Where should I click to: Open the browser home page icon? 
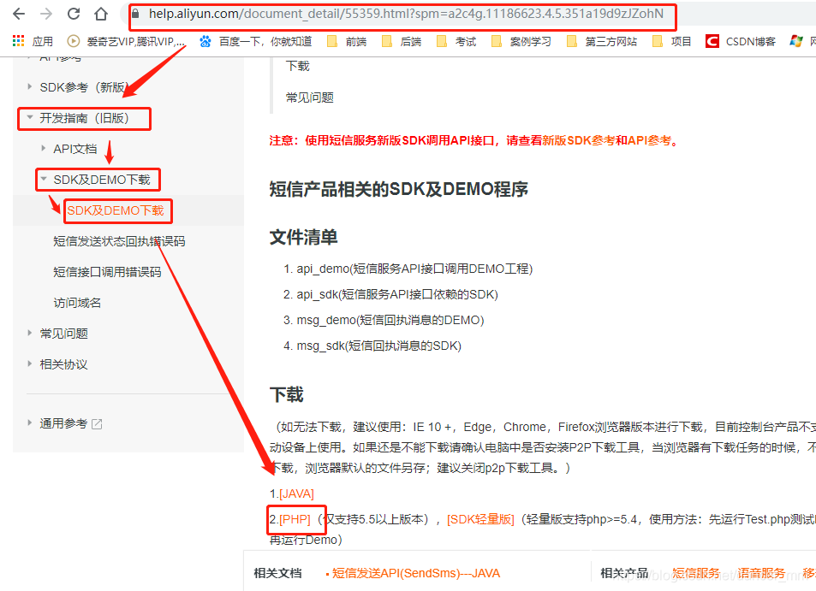101,15
